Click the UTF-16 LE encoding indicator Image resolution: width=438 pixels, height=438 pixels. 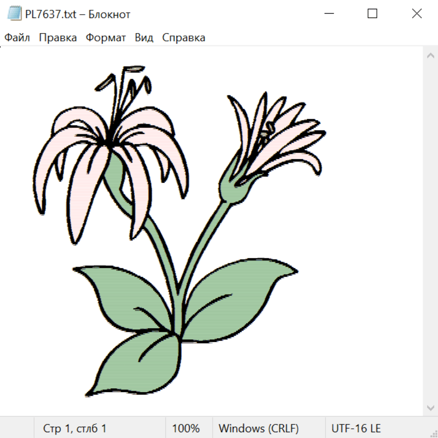point(356,428)
